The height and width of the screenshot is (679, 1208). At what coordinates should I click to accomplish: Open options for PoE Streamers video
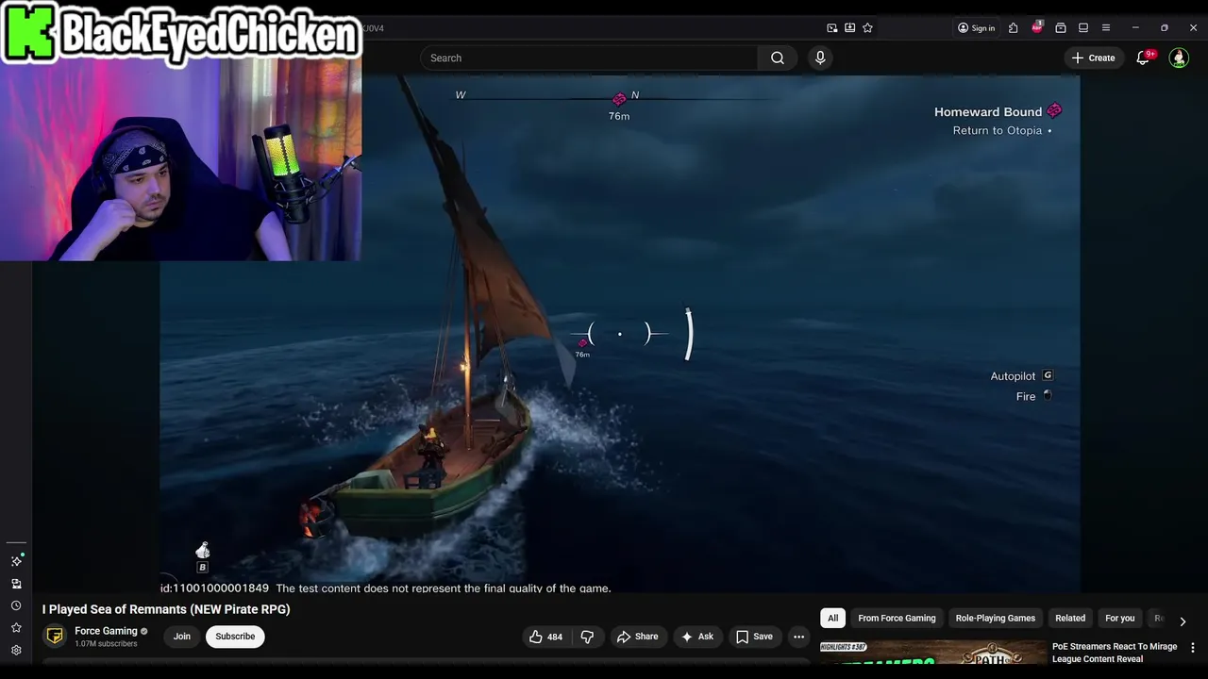pyautogui.click(x=1193, y=648)
